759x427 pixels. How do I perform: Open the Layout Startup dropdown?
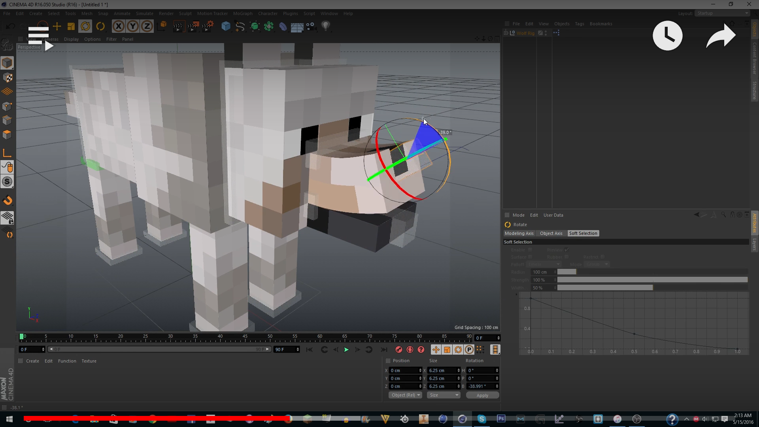722,13
